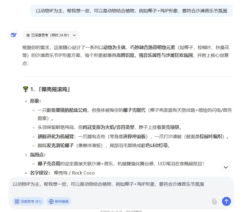The image size is (245, 212).
Task: Click the blue upward-arrow send icon
Action: click(226, 201)
